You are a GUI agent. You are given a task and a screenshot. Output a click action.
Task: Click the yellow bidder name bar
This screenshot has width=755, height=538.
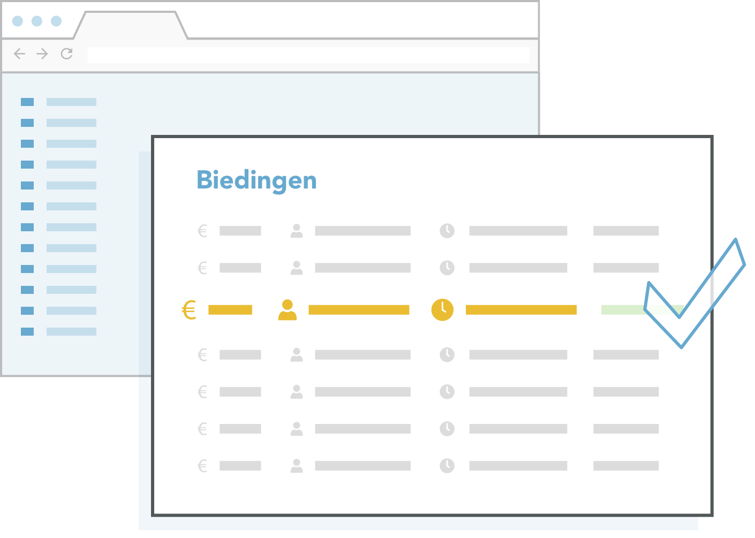coord(359,310)
